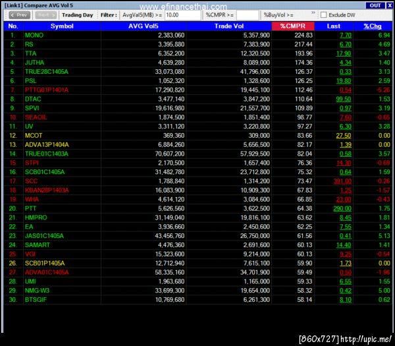Image resolution: width=395 pixels, height=346 pixels.
Task: Select the Trading Day toolbar item
Action: click(77, 15)
